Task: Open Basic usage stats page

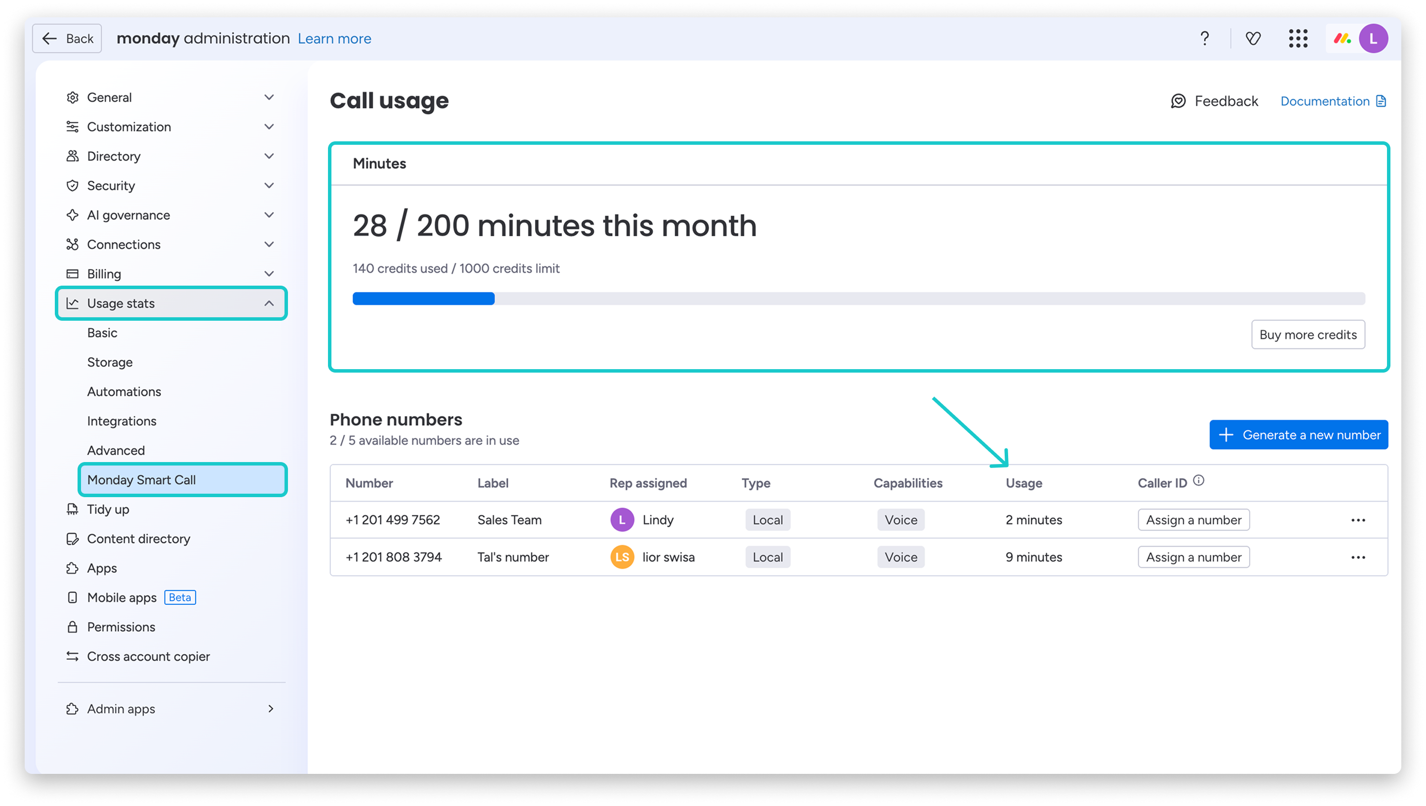Action: [x=102, y=333]
